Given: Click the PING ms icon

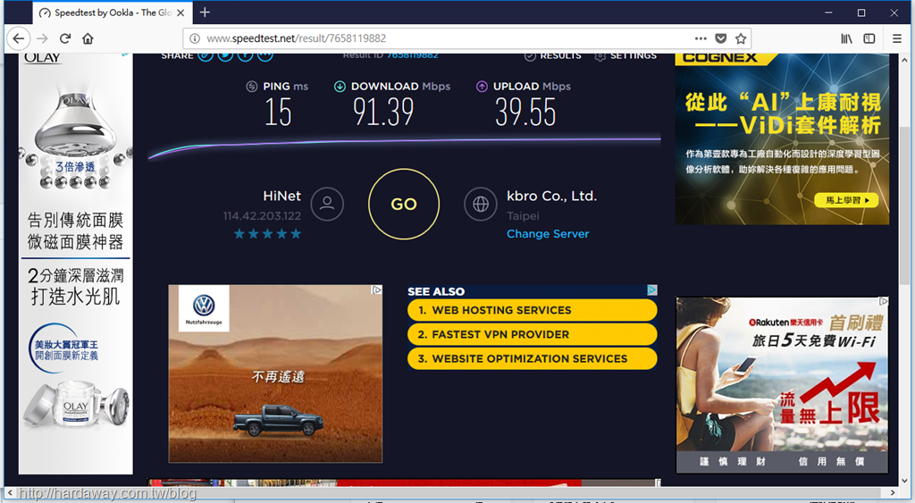Looking at the screenshot, I should click(251, 87).
